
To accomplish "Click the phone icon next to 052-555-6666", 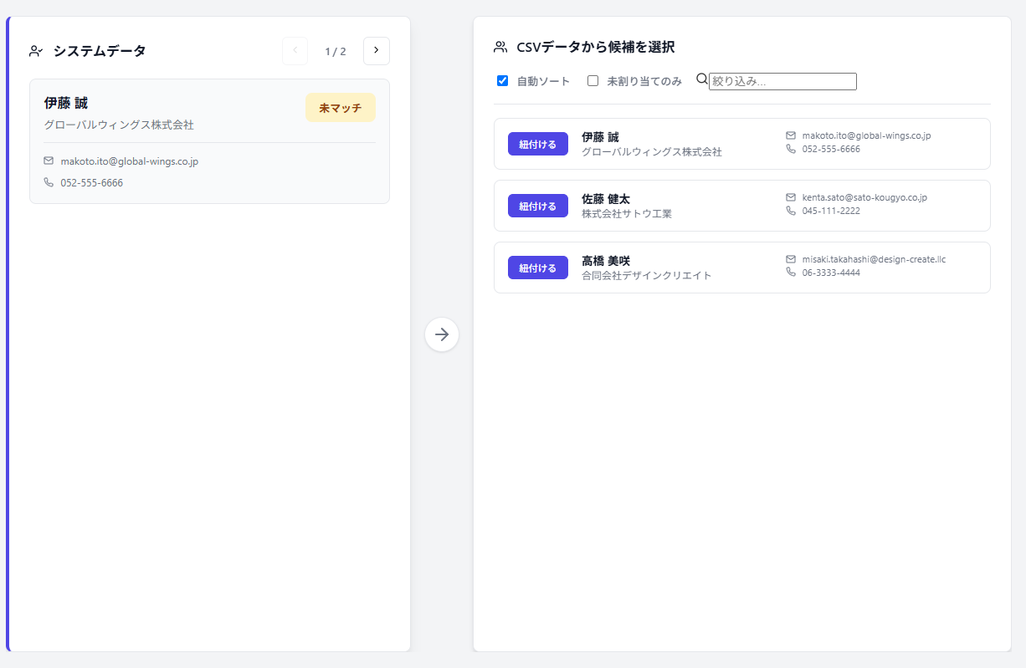I will tap(49, 182).
